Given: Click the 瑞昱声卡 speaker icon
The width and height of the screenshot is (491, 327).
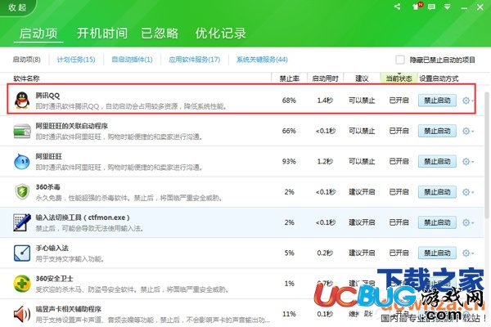Looking at the screenshot, I should [22, 314].
